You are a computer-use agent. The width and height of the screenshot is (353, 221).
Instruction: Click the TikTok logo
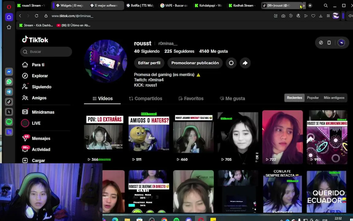click(x=35, y=40)
